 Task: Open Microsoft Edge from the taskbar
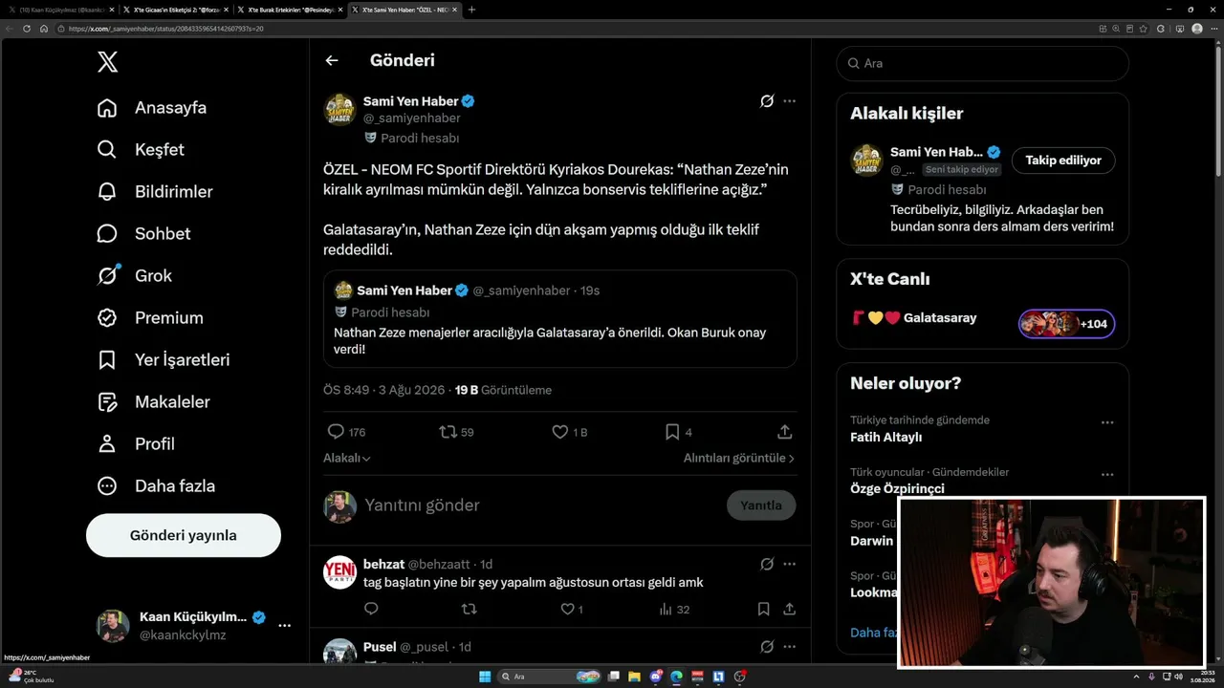click(x=676, y=677)
